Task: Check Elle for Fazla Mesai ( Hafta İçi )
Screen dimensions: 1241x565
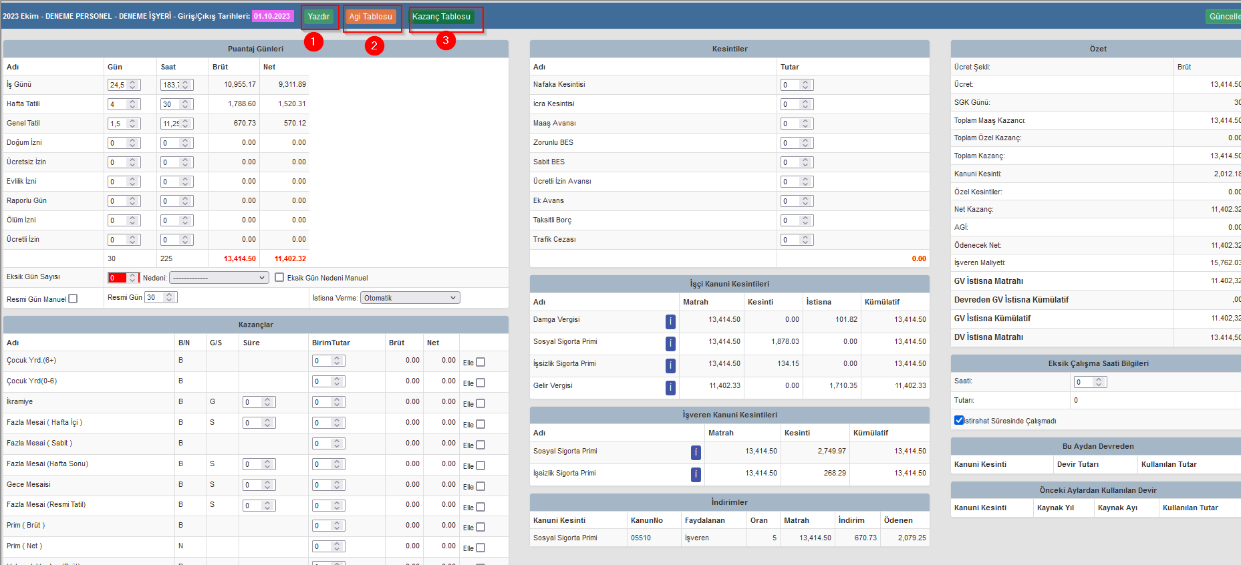Action: (480, 424)
